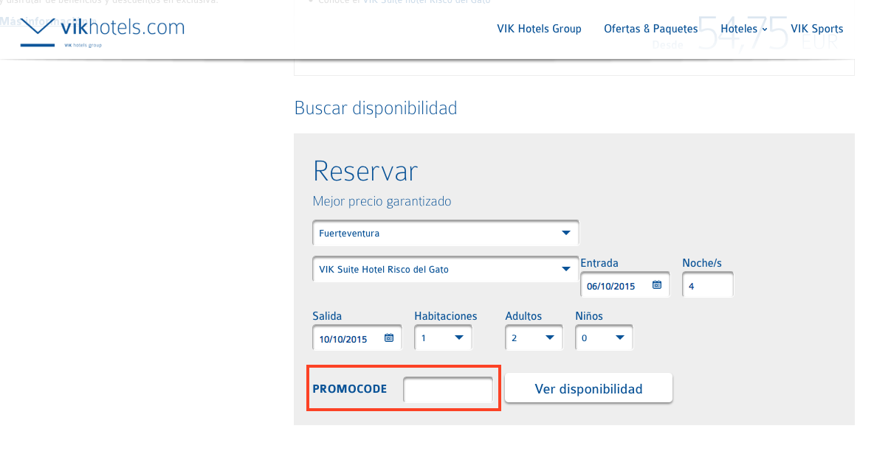This screenshot has height=462, width=874.
Task: Open the VIK Hotels Group menu
Action: pos(539,29)
